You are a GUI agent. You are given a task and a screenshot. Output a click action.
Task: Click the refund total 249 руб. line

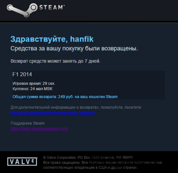click(x=65, y=97)
